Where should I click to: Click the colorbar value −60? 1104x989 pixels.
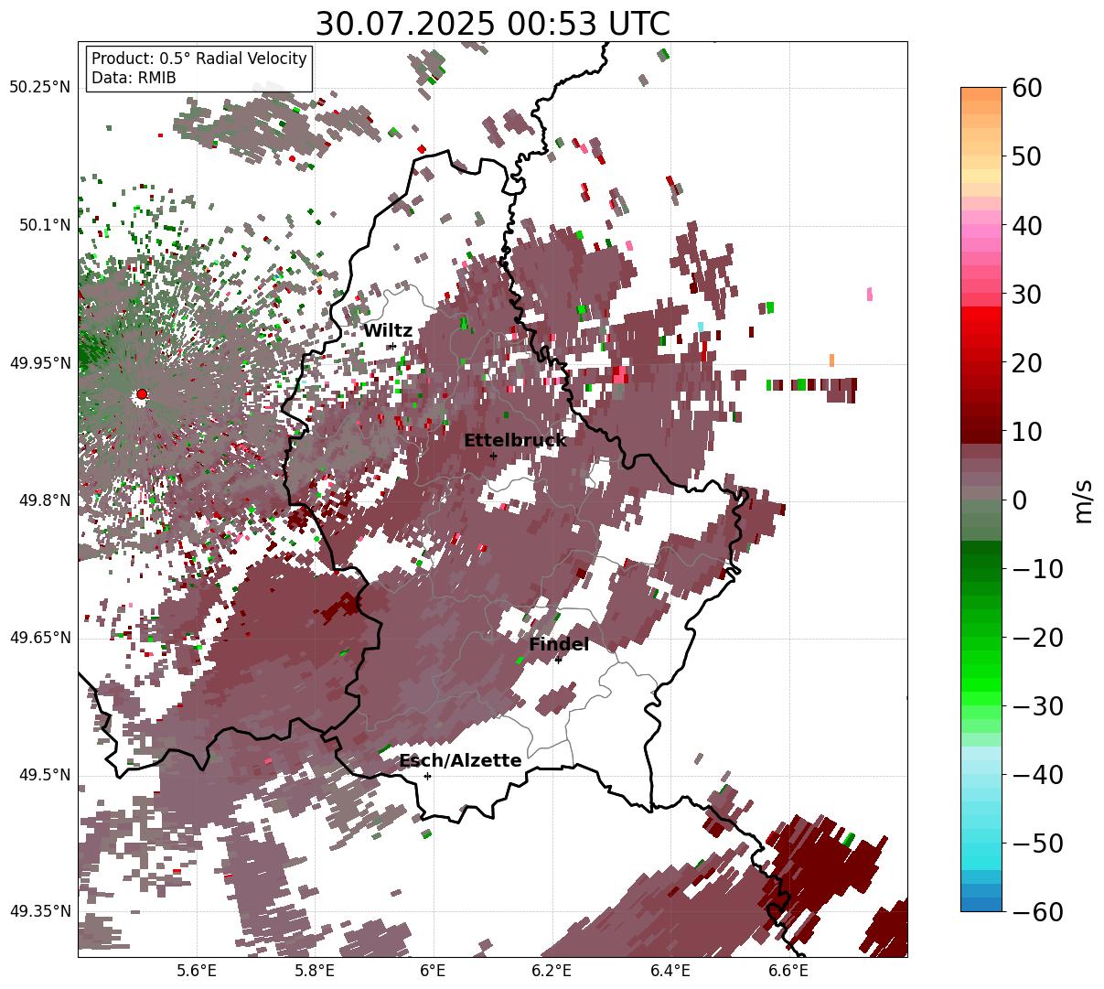click(x=1037, y=911)
